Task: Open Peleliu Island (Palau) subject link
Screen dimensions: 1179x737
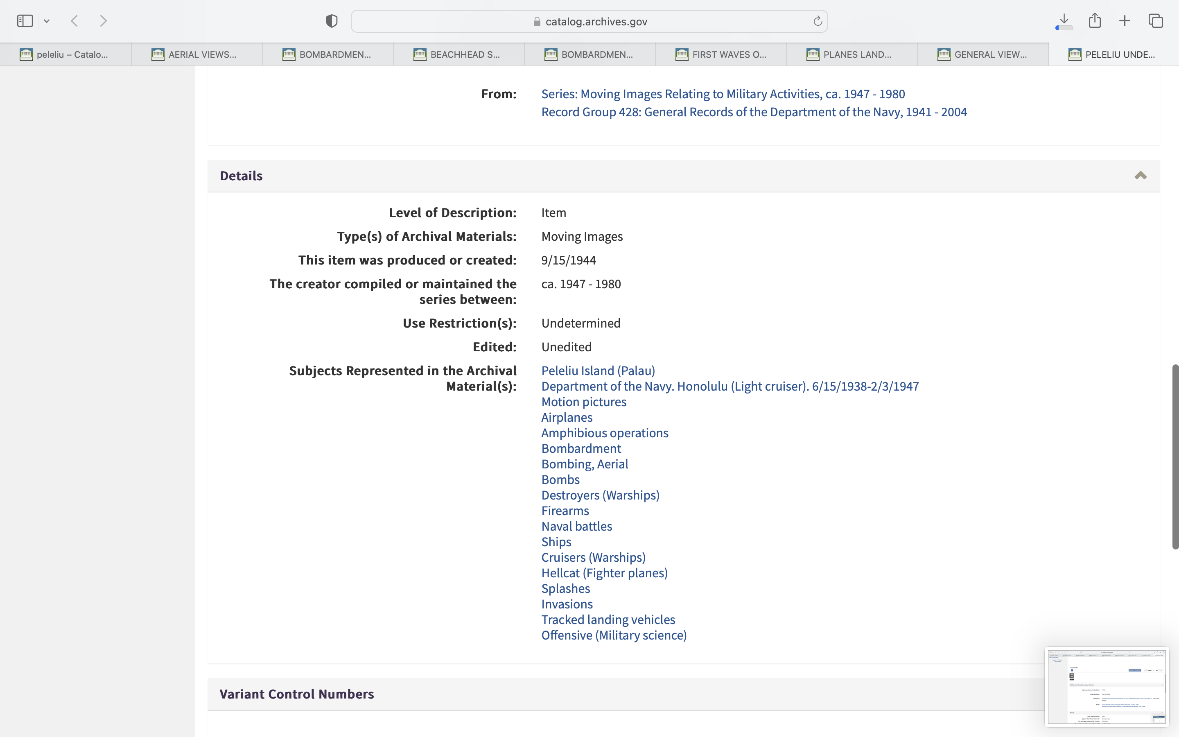Action: point(598,371)
